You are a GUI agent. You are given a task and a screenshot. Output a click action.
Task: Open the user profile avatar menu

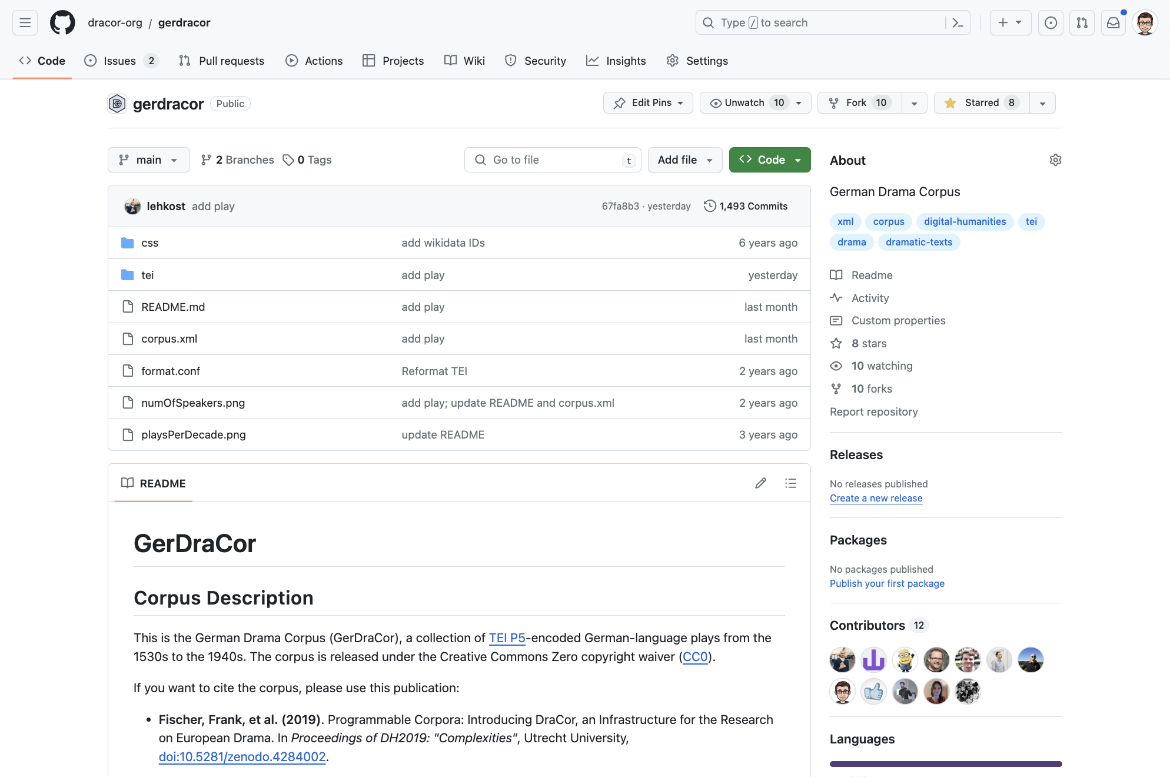[x=1145, y=22]
